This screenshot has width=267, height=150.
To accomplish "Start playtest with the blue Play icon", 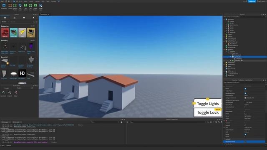I will pos(14,1).
